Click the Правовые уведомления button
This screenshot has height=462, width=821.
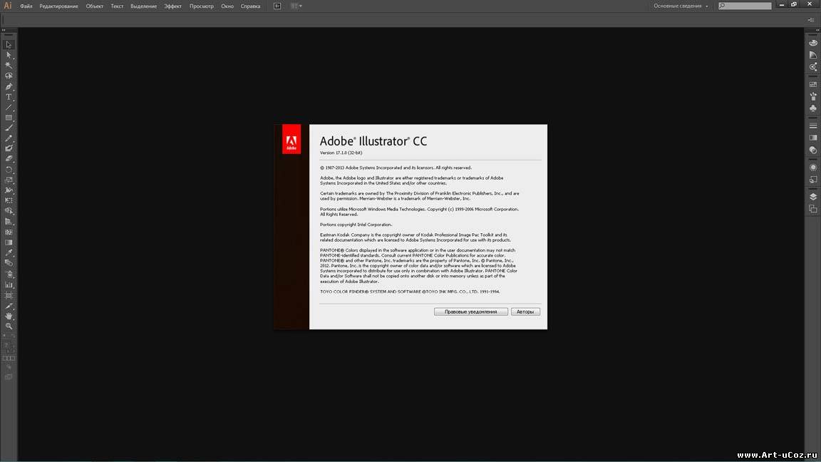pyautogui.click(x=470, y=312)
